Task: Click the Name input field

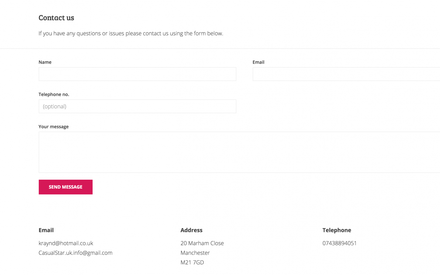Action: click(137, 74)
